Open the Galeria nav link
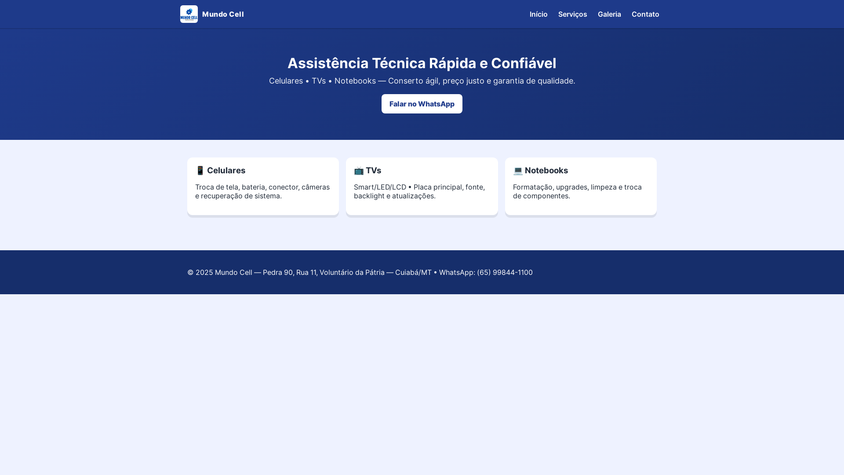Screen dimensions: 844x475 click(609, 14)
